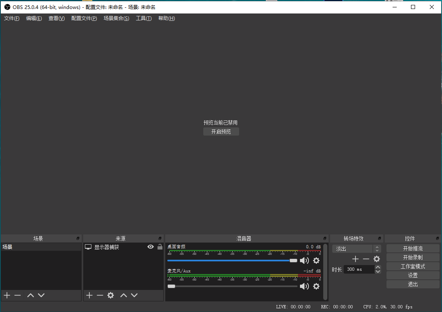The image size is (442, 312).
Task: Select the 显示器捕获 source row
Action: (124, 247)
